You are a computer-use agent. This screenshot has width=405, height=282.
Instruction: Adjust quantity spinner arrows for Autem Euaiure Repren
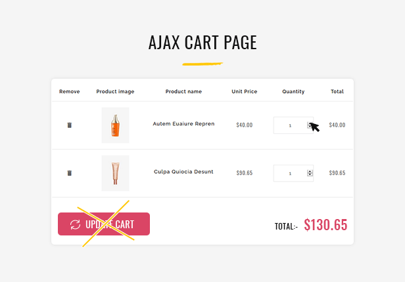point(310,125)
